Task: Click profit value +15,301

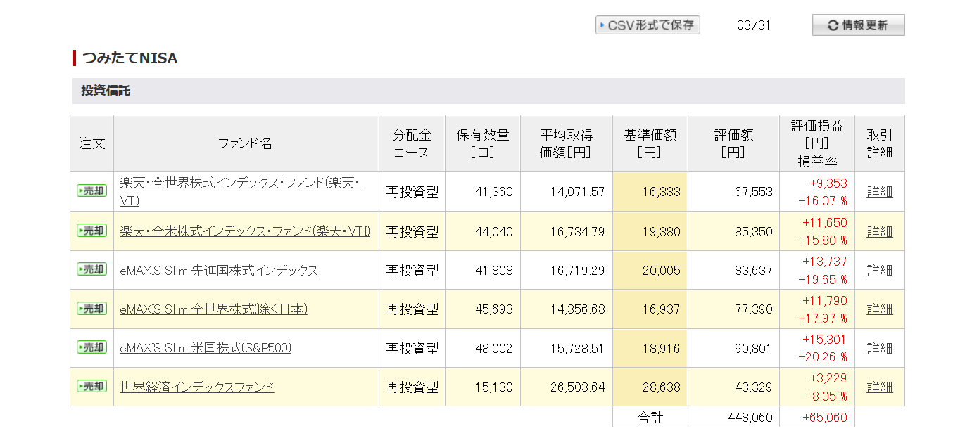Action: tap(825, 340)
